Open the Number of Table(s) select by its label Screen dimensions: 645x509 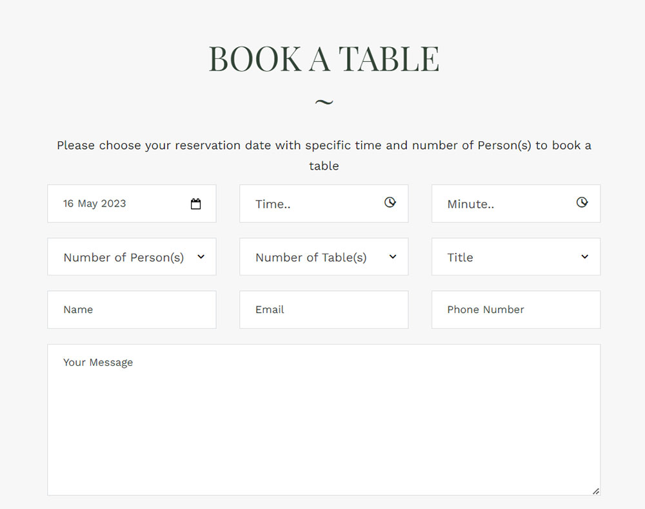point(311,257)
